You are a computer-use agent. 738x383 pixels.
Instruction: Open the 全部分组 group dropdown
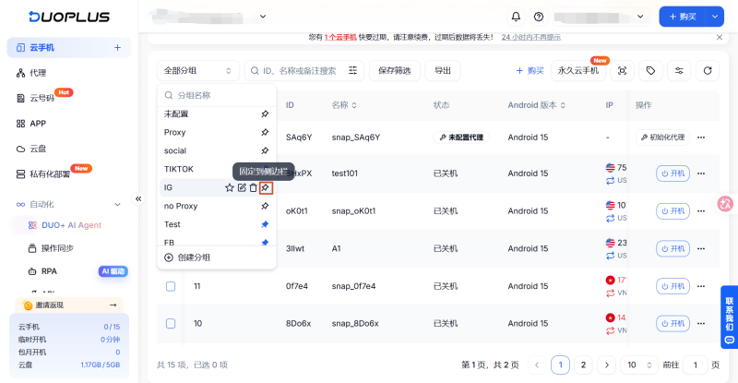coord(197,71)
